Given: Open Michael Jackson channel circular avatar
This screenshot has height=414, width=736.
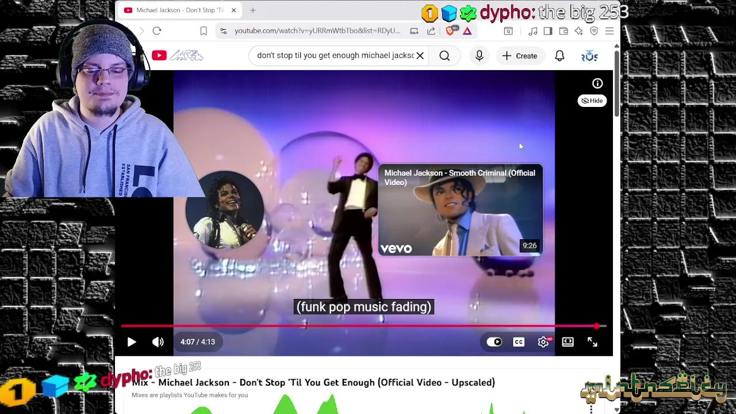Looking at the screenshot, I should pos(225,210).
